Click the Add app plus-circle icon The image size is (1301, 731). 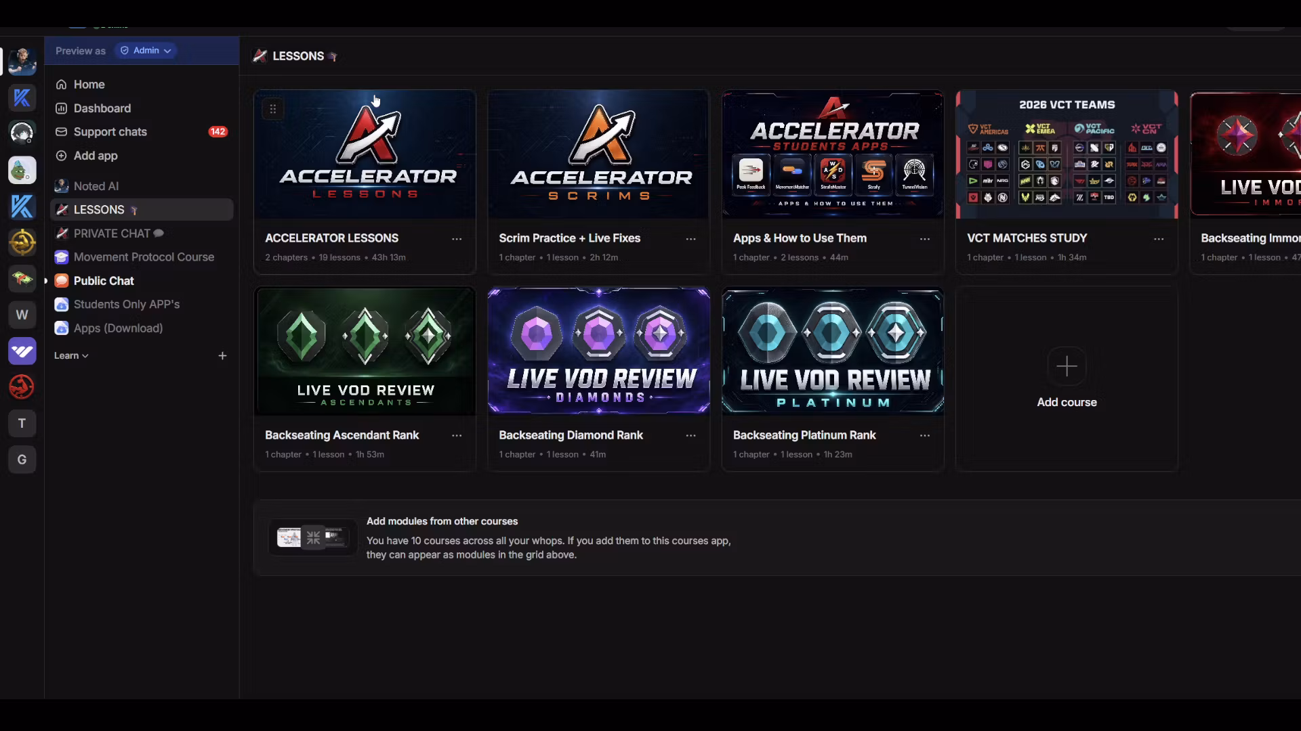[x=61, y=156]
